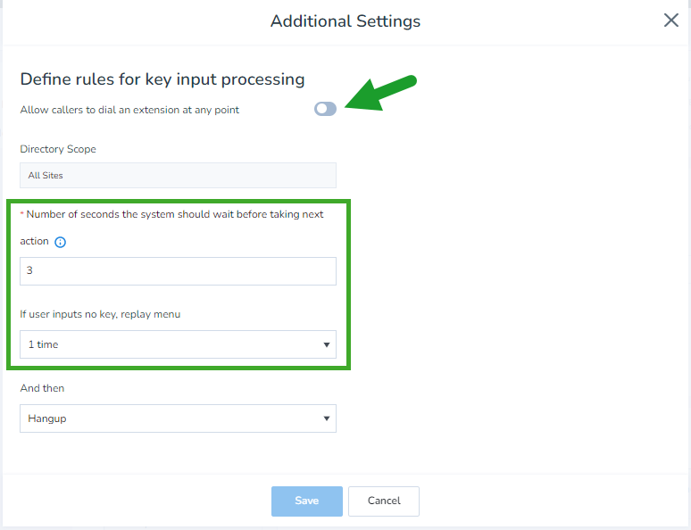Image resolution: width=691 pixels, height=530 pixels.
Task: Click the 'Define rules for key input processing' heading
Action: pos(162,79)
